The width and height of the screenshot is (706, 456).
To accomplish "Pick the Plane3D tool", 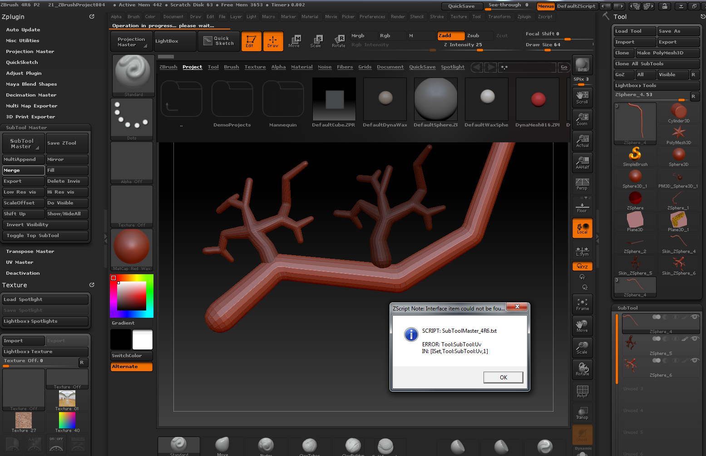I will pyautogui.click(x=635, y=222).
